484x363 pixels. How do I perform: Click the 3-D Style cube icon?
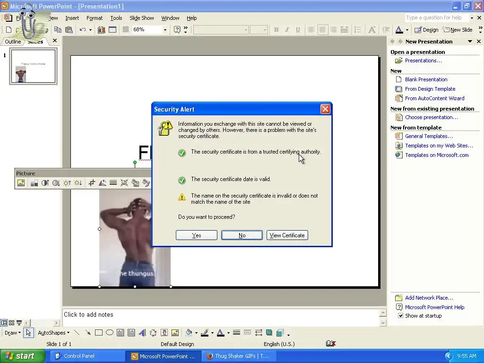point(280,333)
